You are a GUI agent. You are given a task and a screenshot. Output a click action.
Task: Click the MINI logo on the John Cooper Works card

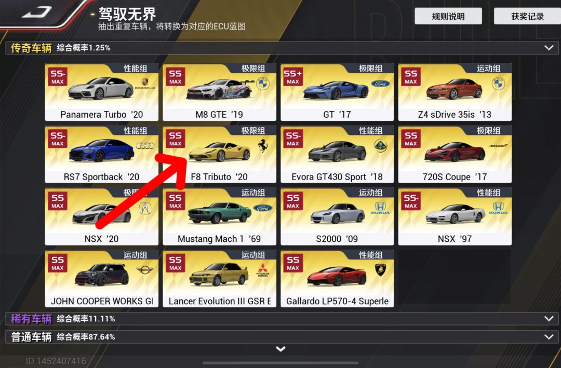tap(145, 270)
